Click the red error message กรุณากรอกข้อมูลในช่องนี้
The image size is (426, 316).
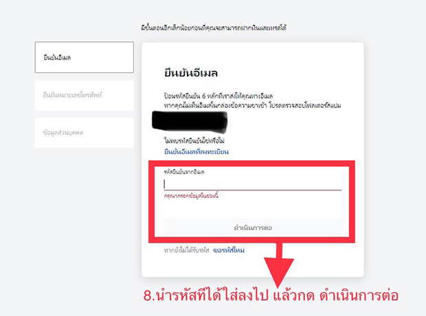tap(191, 196)
